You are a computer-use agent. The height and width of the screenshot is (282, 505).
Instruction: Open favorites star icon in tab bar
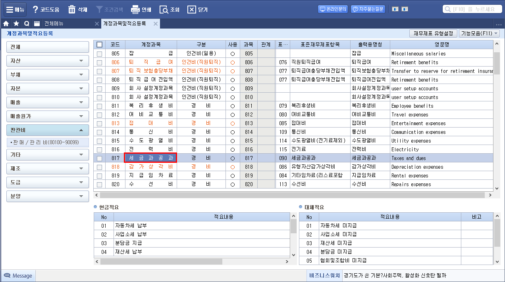tap(16, 24)
